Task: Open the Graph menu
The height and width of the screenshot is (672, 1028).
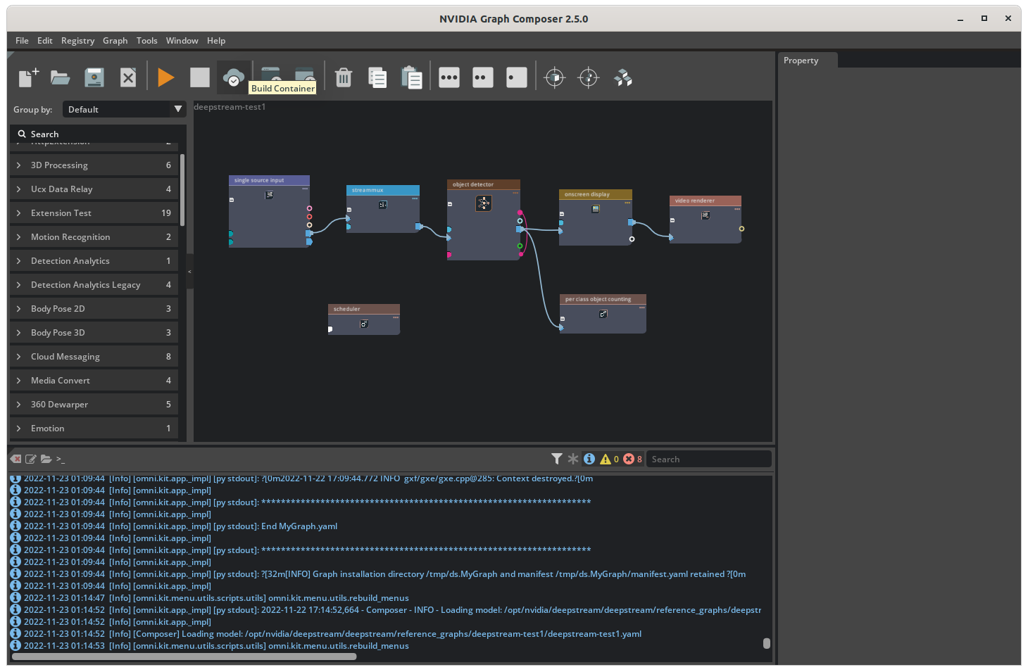Action: pos(115,41)
